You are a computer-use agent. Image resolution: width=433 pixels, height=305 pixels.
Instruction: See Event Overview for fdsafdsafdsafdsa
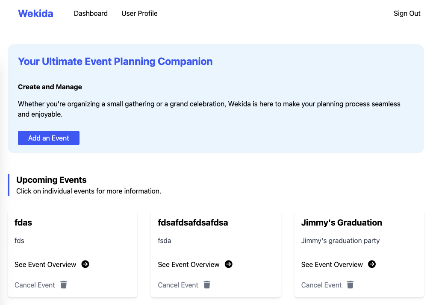[x=189, y=264]
